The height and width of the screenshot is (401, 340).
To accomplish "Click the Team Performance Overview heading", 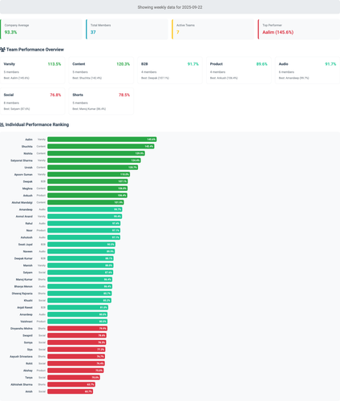I will [35, 50].
